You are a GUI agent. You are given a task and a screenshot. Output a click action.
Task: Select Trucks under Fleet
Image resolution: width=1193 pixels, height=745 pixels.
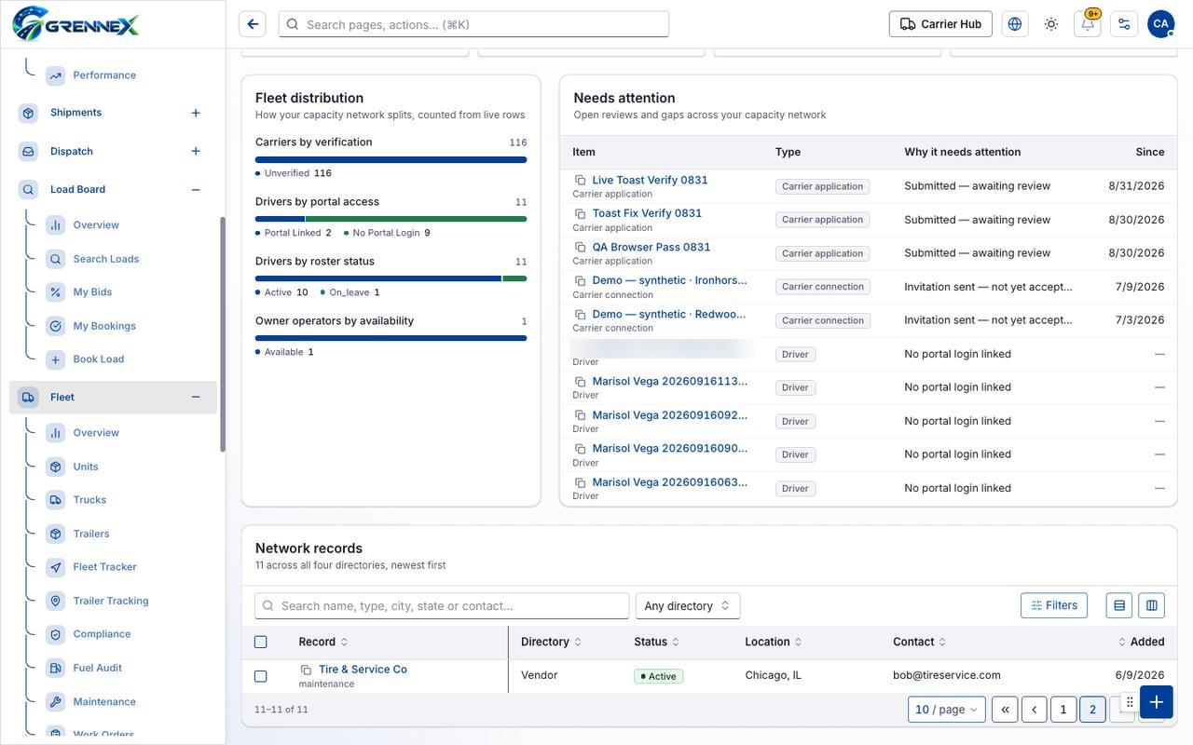pos(89,500)
